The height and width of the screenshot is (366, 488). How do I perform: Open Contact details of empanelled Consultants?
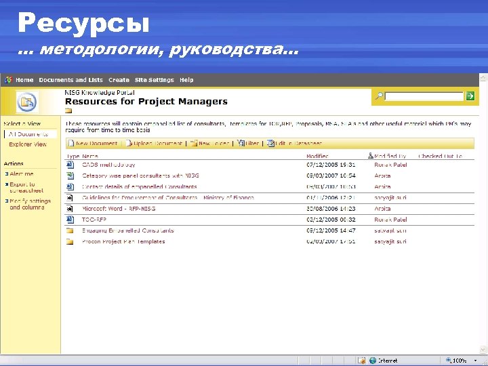coord(140,187)
